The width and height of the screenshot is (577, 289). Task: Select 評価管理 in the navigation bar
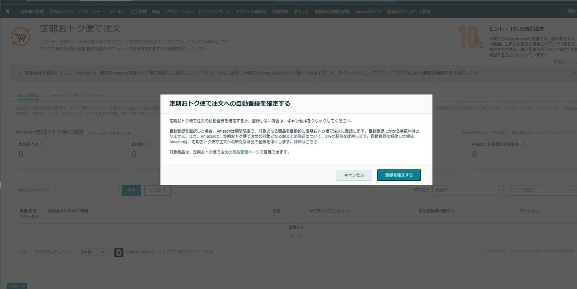point(280,11)
